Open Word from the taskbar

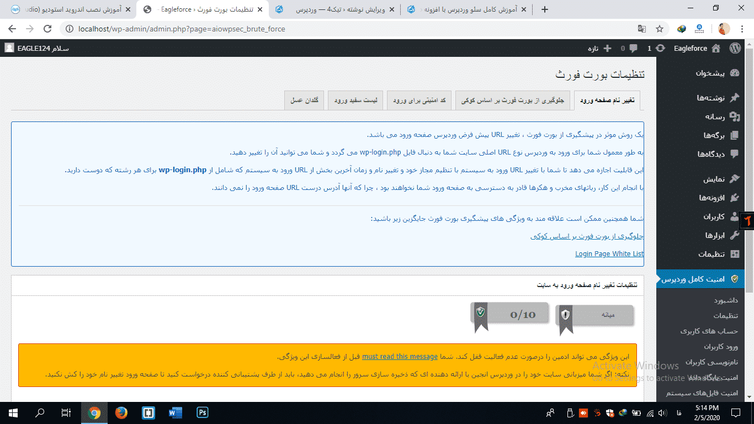pos(176,412)
